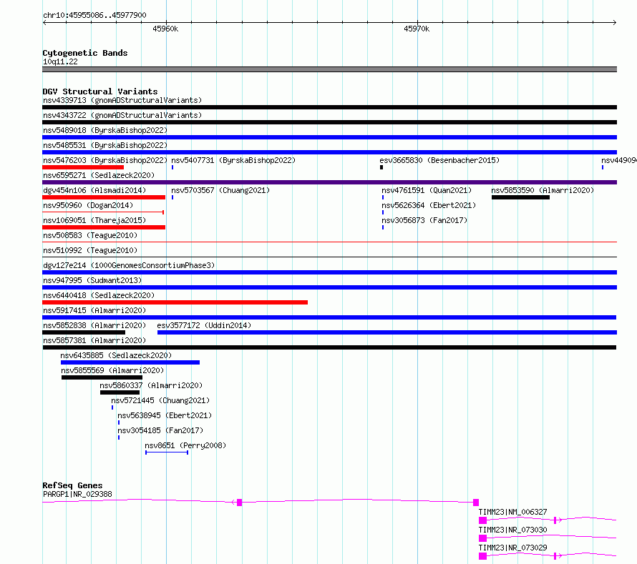Click the nsv8651 Perry2008 blue interval
The height and width of the screenshot is (564, 637).
coord(167,452)
